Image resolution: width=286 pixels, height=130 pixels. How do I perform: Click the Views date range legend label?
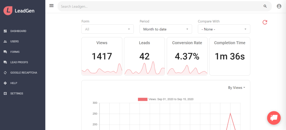coord(171,99)
